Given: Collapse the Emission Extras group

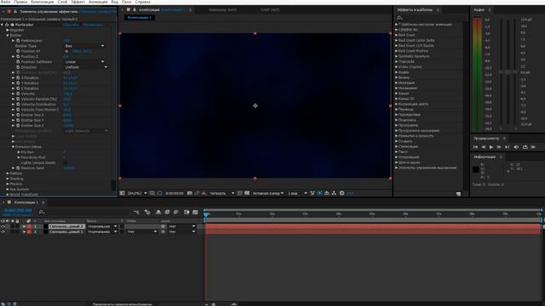Looking at the screenshot, I should coord(13,147).
